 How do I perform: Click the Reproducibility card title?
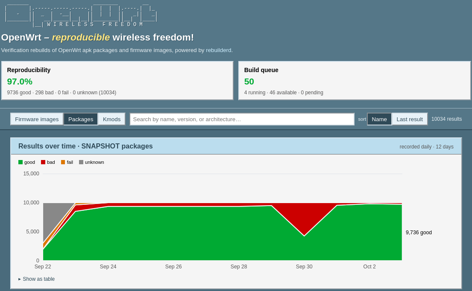(29, 70)
